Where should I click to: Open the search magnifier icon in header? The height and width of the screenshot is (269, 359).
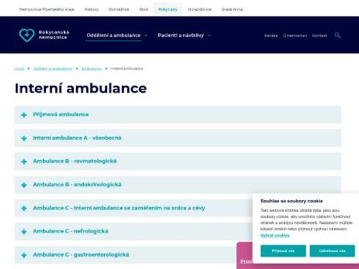pos(337,35)
